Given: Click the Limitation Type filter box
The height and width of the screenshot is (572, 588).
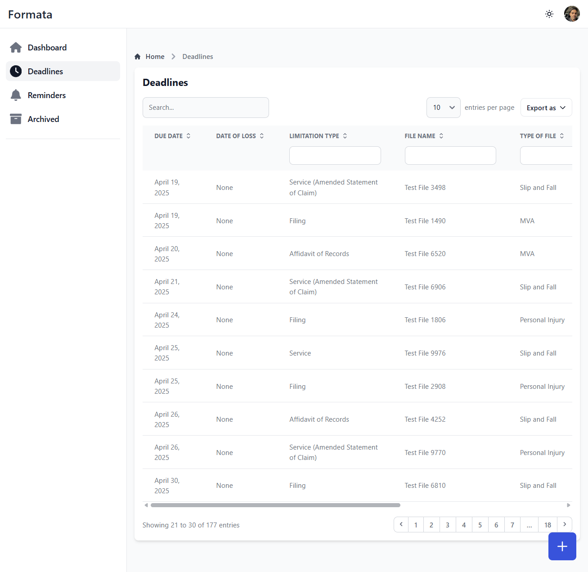Looking at the screenshot, I should [335, 155].
